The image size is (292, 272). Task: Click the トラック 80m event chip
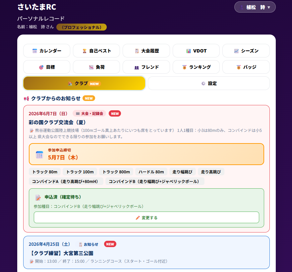coord(45,172)
